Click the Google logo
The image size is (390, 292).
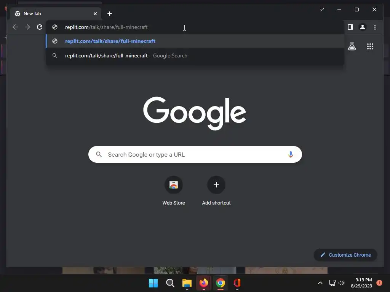point(195,113)
